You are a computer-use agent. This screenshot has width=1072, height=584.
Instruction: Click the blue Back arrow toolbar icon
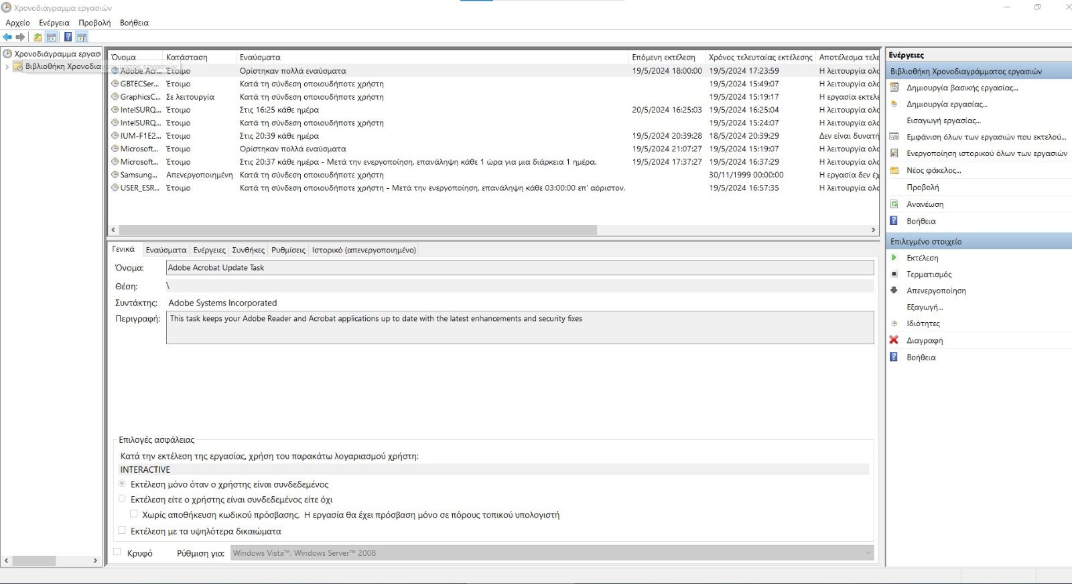click(7, 37)
